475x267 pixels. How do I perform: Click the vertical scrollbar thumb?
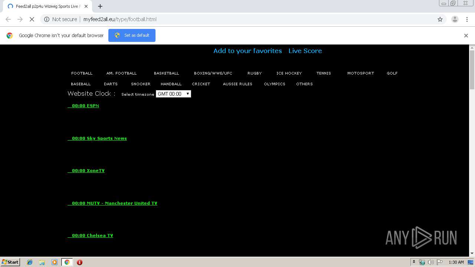tap(472, 70)
